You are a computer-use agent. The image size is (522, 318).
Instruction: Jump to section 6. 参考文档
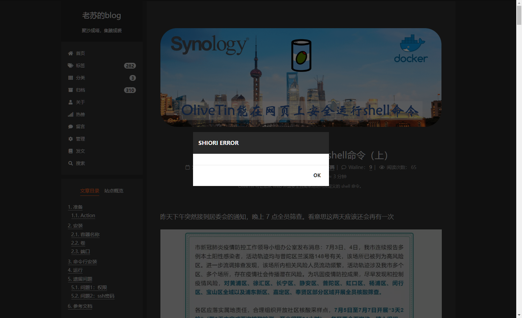tap(80, 306)
